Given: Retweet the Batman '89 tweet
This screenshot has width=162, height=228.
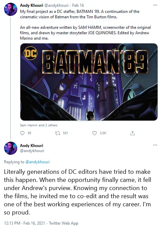Looking at the screenshot, I should tap(58, 133).
